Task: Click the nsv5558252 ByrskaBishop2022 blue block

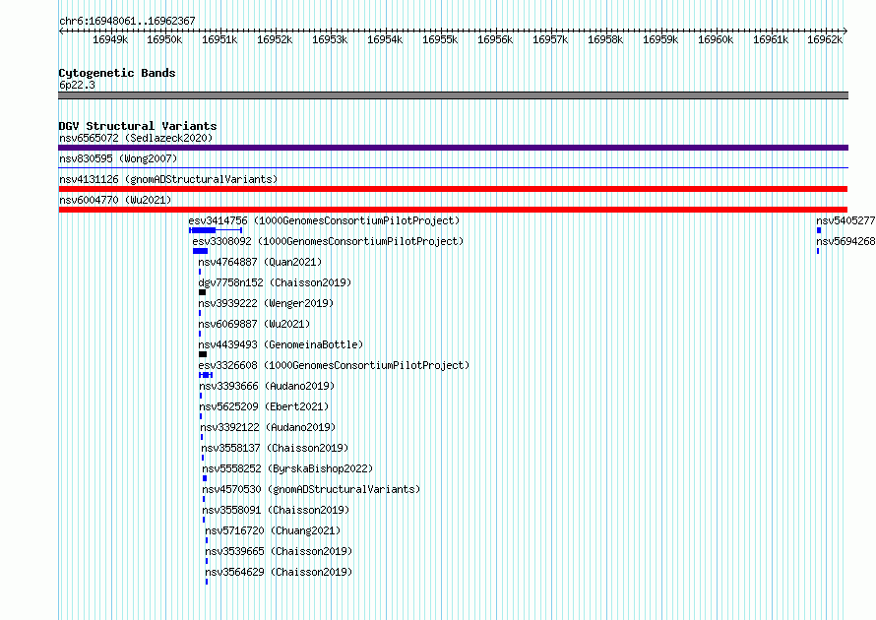Action: (205, 478)
